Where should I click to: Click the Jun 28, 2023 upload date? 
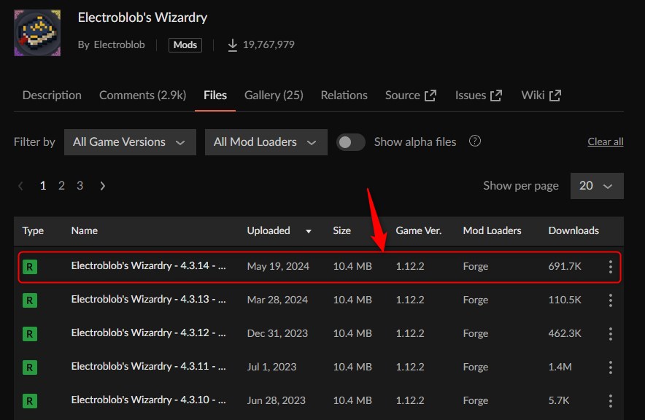[x=276, y=401]
